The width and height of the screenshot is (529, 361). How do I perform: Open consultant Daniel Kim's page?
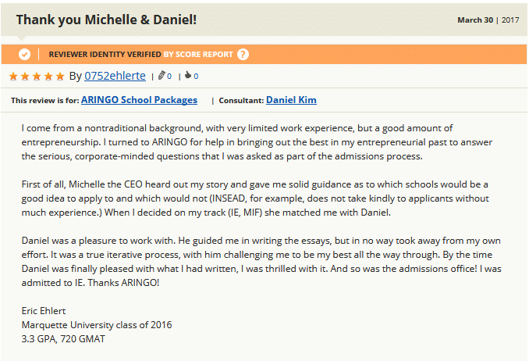(x=291, y=100)
